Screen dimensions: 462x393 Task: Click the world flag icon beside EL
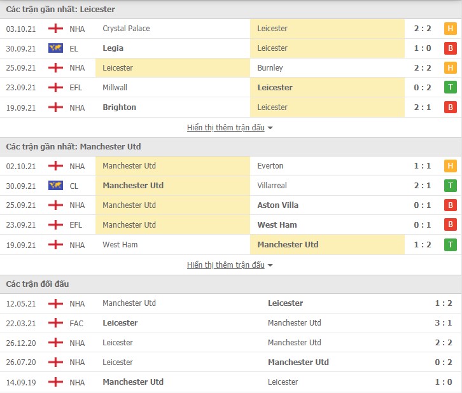pos(56,48)
